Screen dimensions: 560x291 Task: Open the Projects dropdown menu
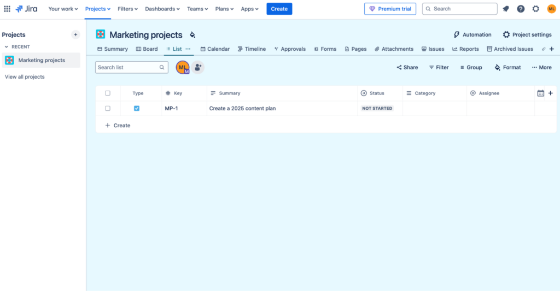pyautogui.click(x=98, y=9)
